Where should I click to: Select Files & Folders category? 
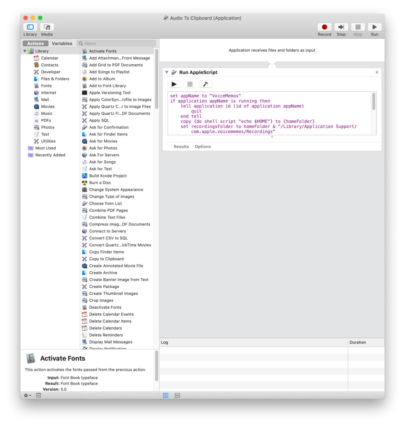(55, 79)
